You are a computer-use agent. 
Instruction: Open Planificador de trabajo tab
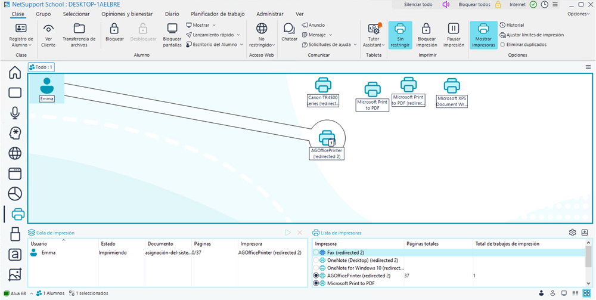pyautogui.click(x=218, y=14)
